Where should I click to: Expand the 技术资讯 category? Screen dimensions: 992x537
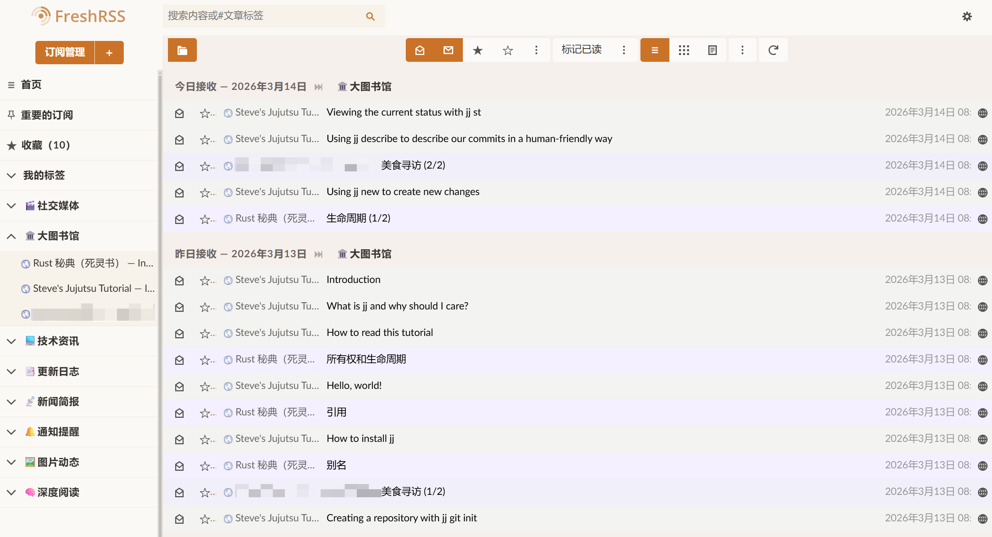(x=11, y=341)
